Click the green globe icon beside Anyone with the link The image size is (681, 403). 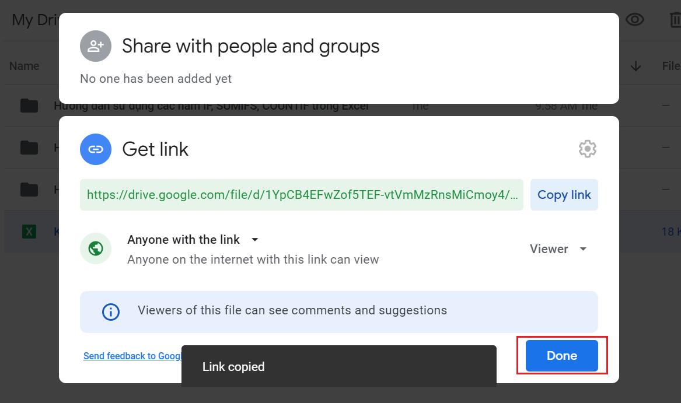point(95,248)
